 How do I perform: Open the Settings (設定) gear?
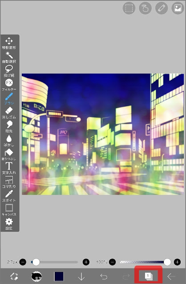(x=9, y=224)
